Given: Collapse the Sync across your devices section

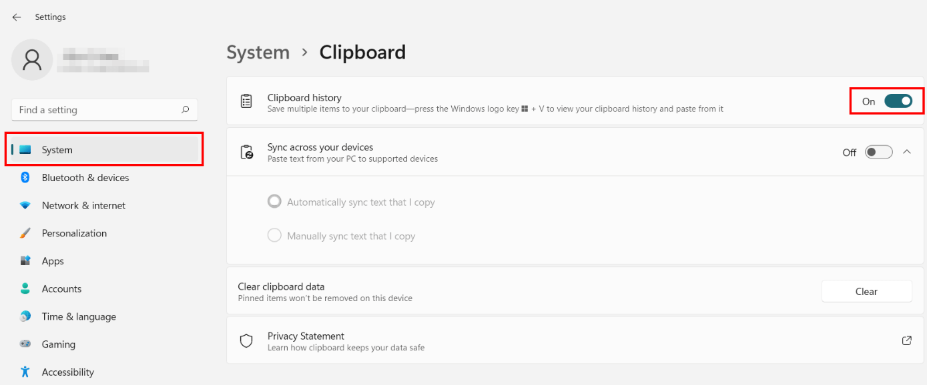Looking at the screenshot, I should tap(906, 152).
